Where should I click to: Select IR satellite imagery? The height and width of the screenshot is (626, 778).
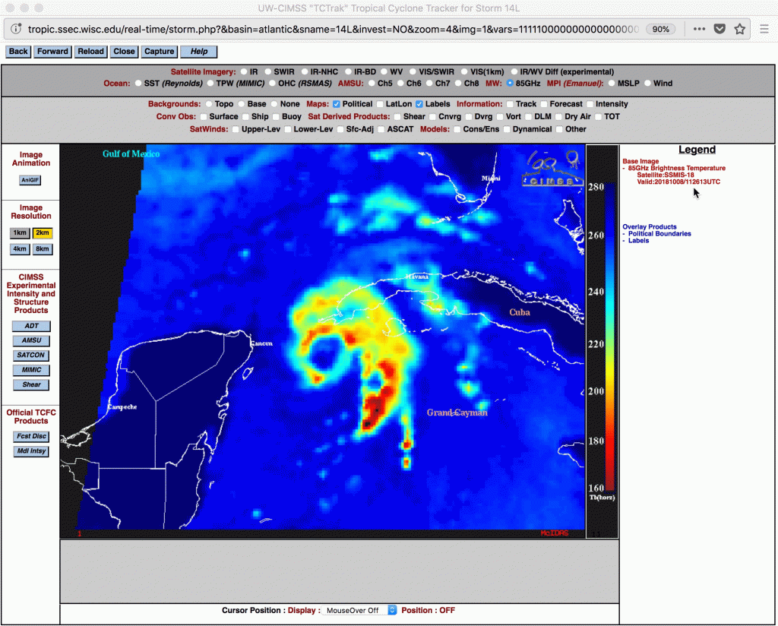point(245,71)
